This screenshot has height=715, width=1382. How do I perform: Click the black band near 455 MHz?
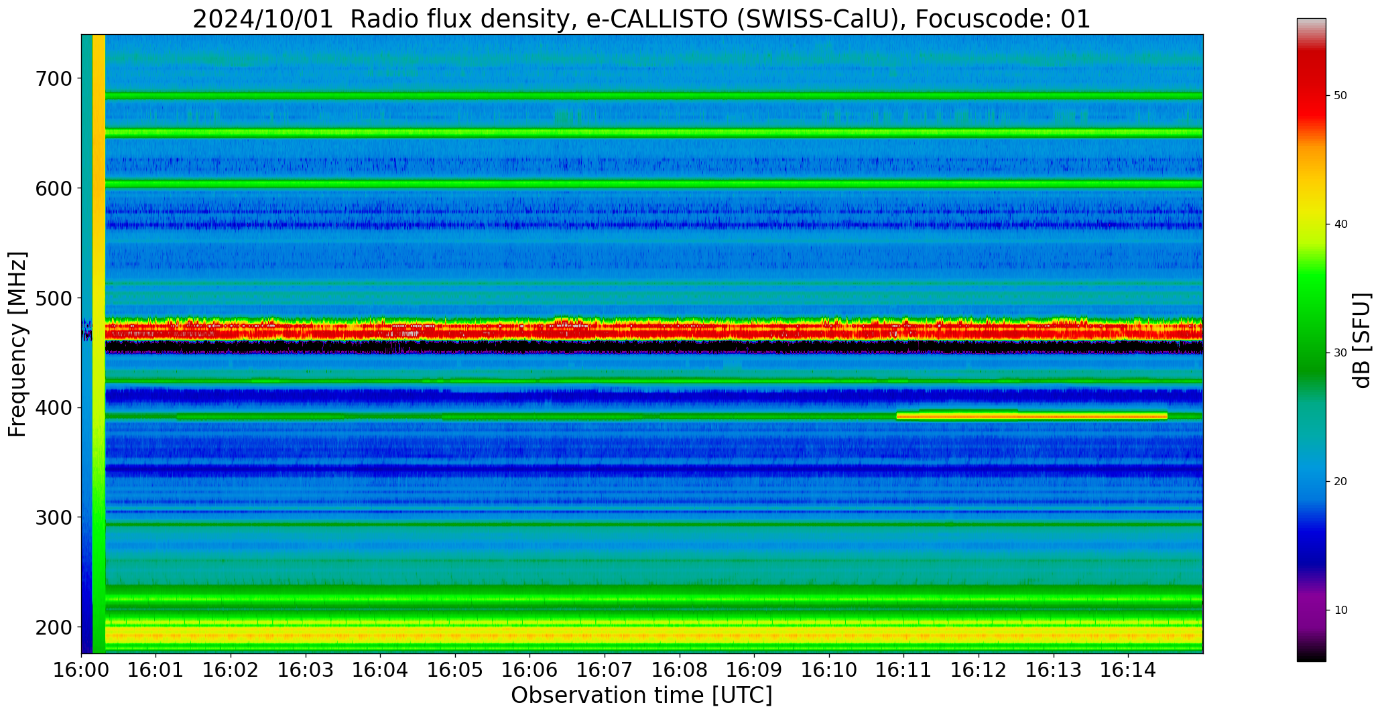click(x=653, y=347)
